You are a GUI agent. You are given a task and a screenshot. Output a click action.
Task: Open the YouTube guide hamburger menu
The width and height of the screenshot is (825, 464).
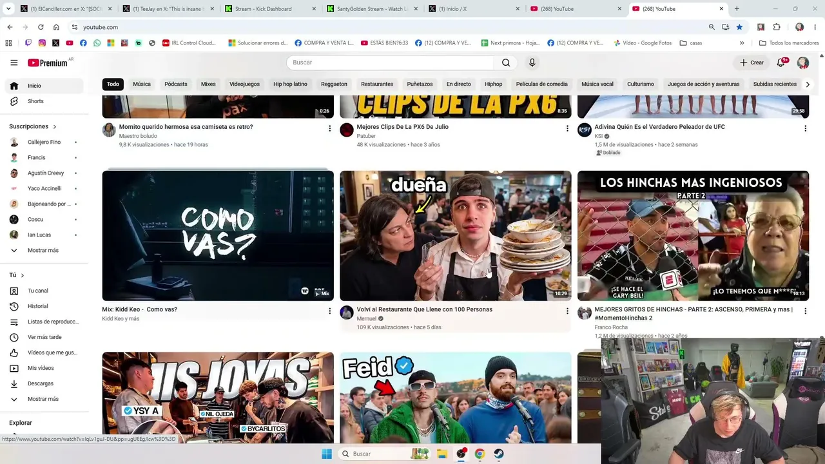coord(14,63)
